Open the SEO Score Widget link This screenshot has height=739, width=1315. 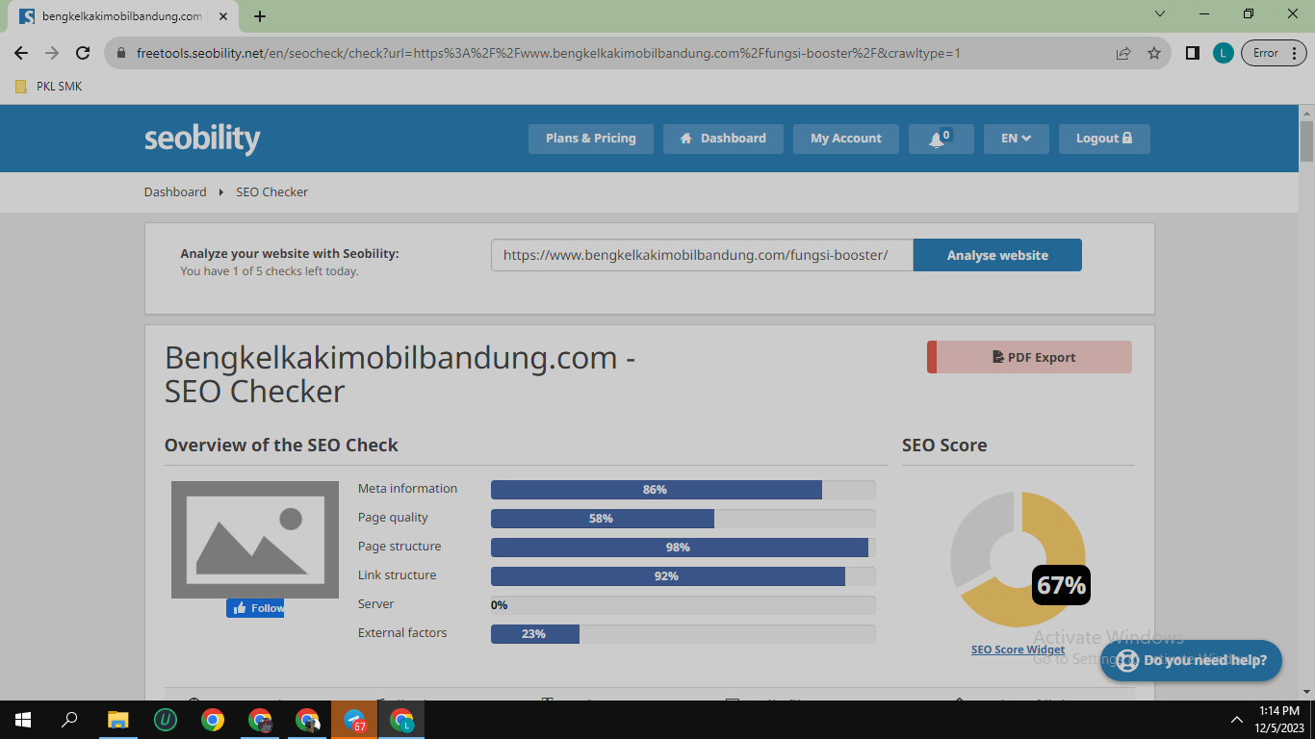point(1018,650)
